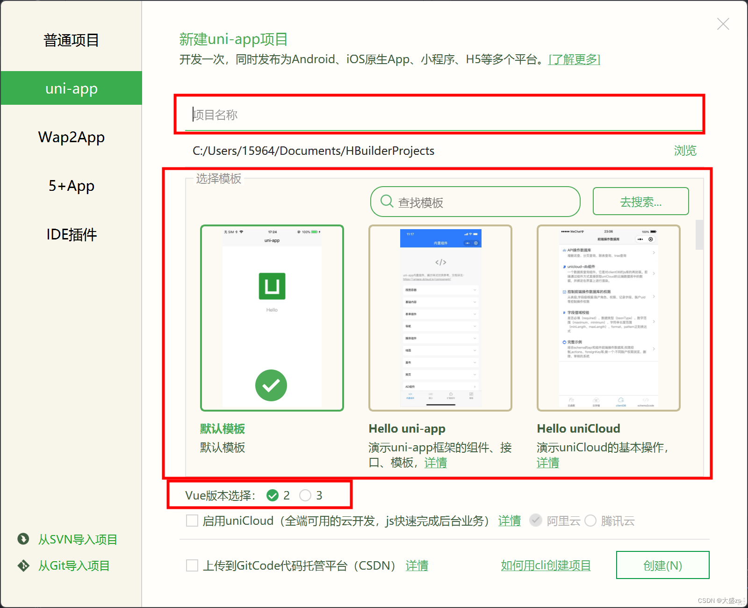
Task: Select the 普通项目 project type tab
Action: [x=71, y=40]
